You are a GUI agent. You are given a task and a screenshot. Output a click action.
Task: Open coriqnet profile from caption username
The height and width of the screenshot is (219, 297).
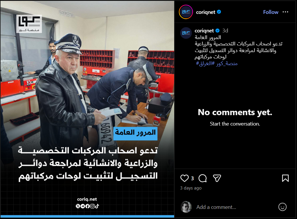tap(204, 30)
